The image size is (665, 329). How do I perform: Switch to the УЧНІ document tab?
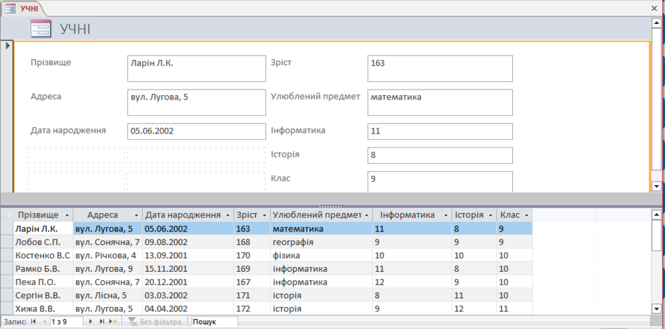(22, 8)
